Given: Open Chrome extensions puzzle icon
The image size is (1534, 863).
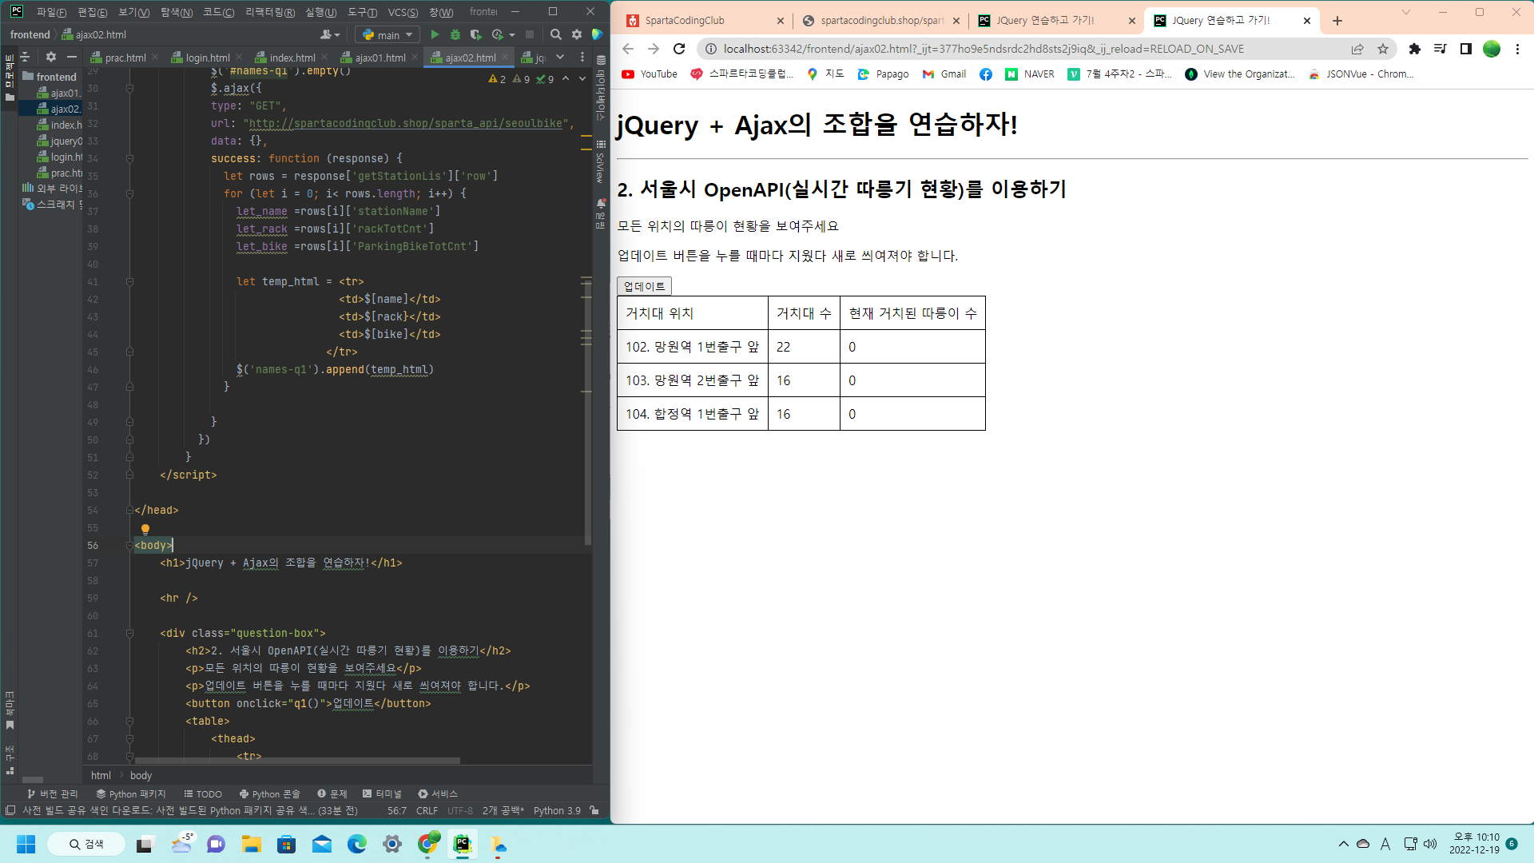Looking at the screenshot, I should click(x=1415, y=49).
